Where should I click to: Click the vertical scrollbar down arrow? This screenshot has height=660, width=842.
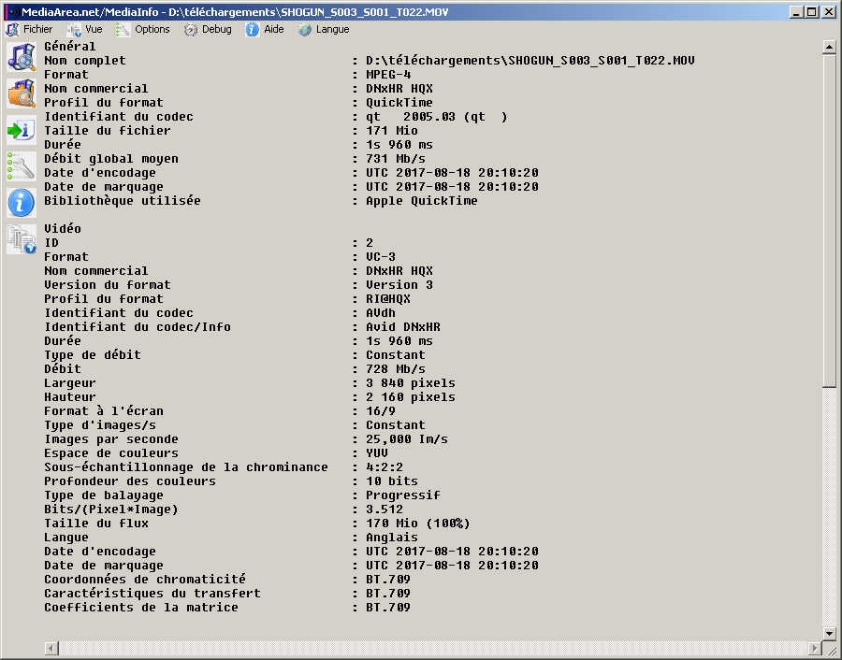pyautogui.click(x=829, y=633)
